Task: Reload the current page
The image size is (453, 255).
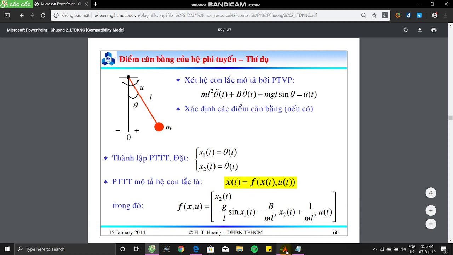Action: pyautogui.click(x=43, y=15)
